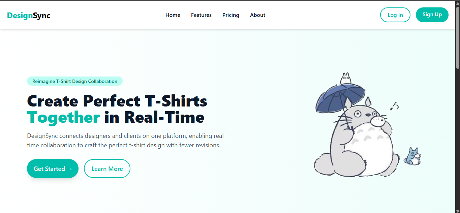The height and width of the screenshot is (213, 460).
Task: Click the Get Started button
Action: [x=53, y=169]
